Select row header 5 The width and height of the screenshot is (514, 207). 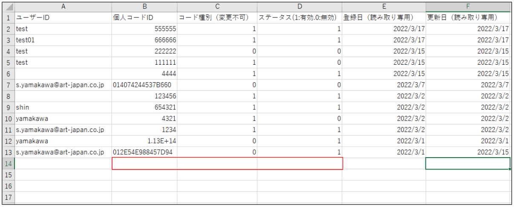pyautogui.click(x=9, y=63)
